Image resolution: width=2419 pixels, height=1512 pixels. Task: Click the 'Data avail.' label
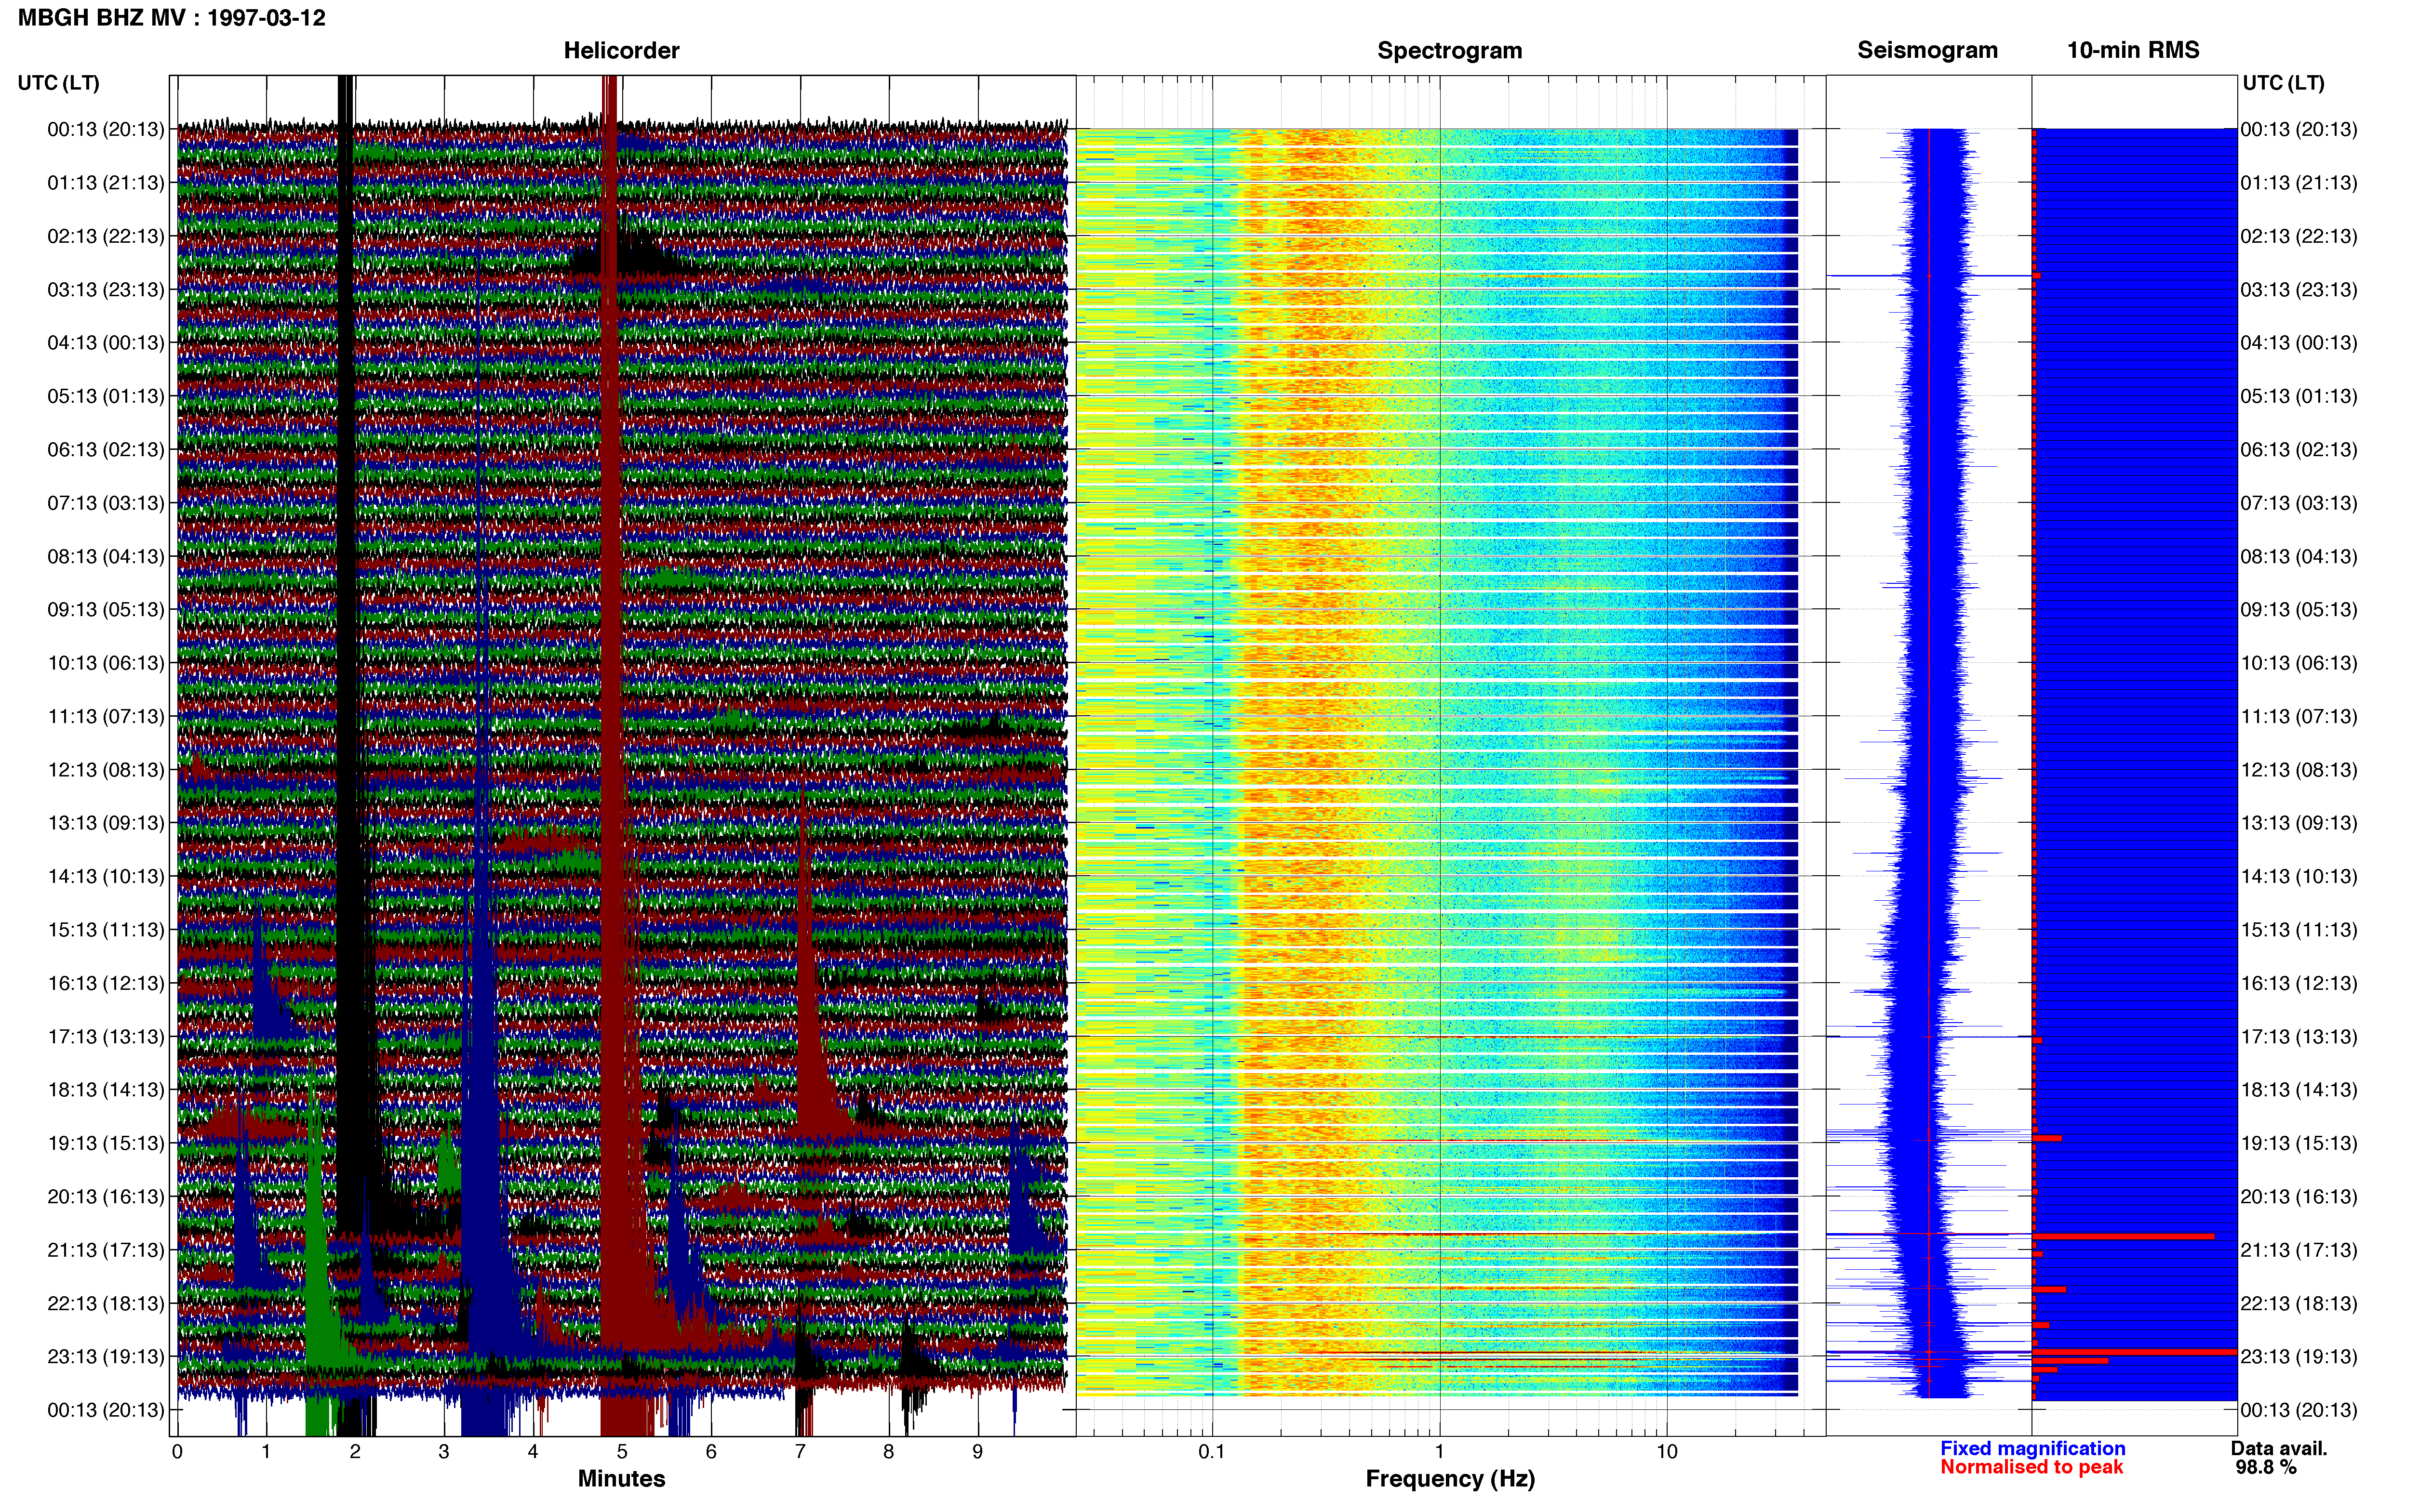2279,1449
